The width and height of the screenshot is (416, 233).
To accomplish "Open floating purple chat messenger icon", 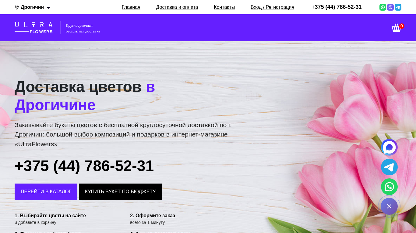I will pyautogui.click(x=389, y=147).
